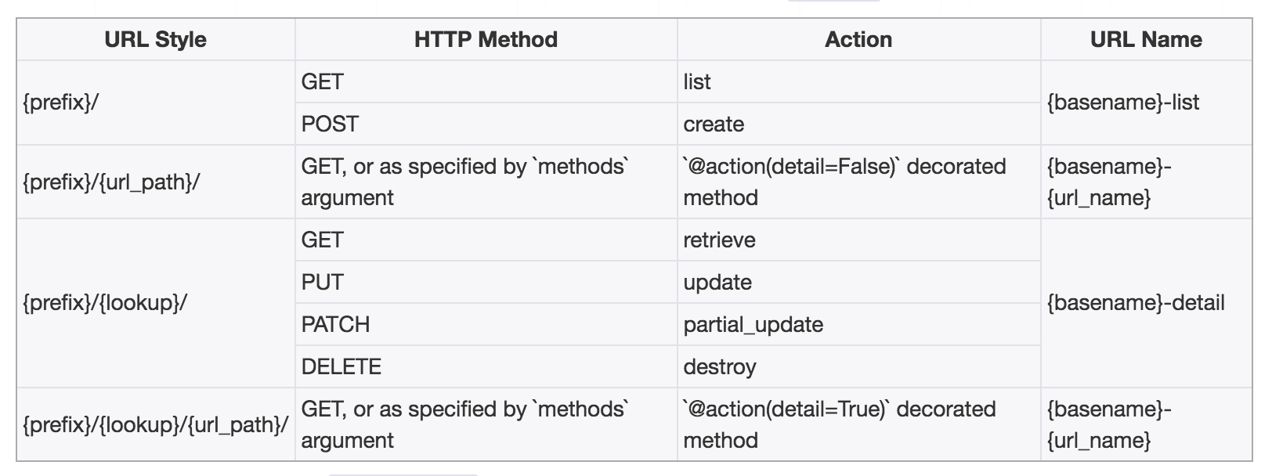Viewport: 1272px width, 476px height.
Task: Select the "list" action cell
Action: 697,82
